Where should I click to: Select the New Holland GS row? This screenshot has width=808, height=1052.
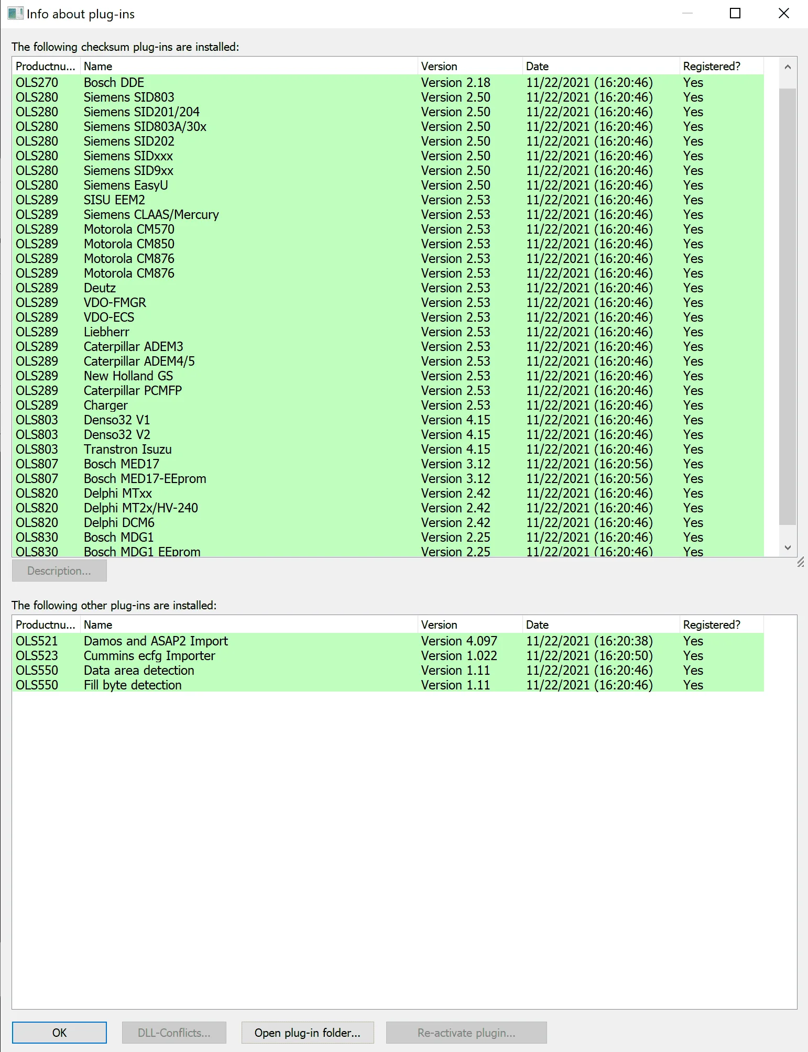388,376
